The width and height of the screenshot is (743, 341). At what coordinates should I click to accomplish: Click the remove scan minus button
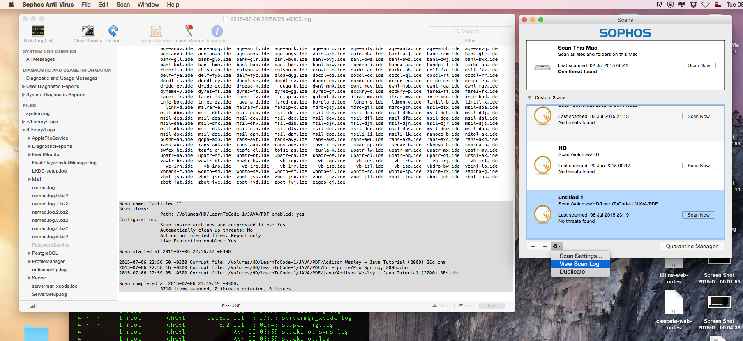tap(545, 246)
